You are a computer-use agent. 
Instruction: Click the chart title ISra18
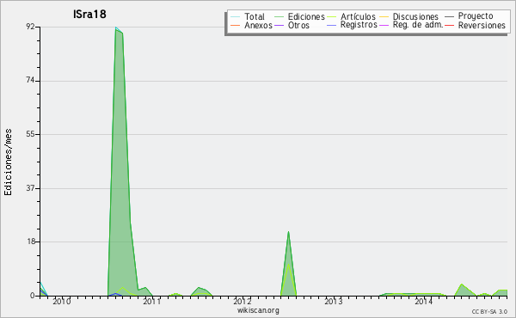[89, 15]
